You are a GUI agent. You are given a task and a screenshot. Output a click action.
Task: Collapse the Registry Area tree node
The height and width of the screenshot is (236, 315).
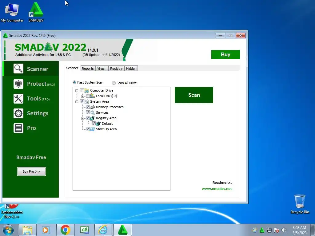(82, 118)
